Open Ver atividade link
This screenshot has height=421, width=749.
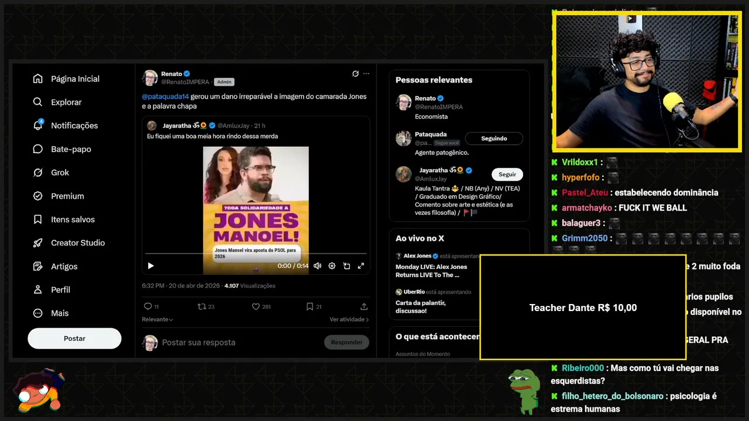click(349, 319)
